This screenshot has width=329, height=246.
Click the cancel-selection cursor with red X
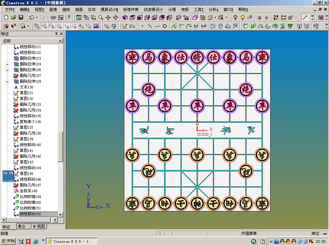(x=13, y=26)
